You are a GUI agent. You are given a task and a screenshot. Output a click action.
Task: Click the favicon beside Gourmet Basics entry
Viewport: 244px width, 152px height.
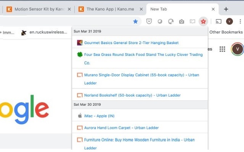[x=80, y=43]
